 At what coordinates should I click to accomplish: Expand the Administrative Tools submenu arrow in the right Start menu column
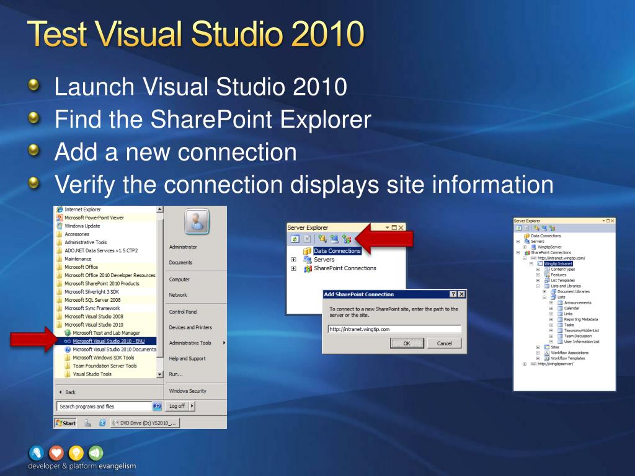click(224, 343)
